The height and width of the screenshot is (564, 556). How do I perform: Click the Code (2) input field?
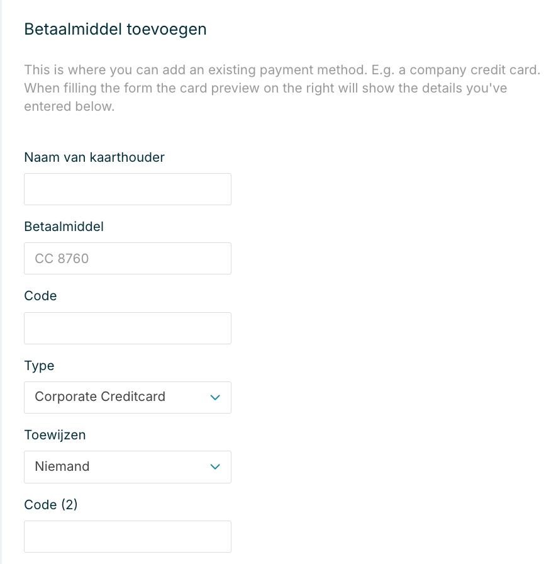127,537
